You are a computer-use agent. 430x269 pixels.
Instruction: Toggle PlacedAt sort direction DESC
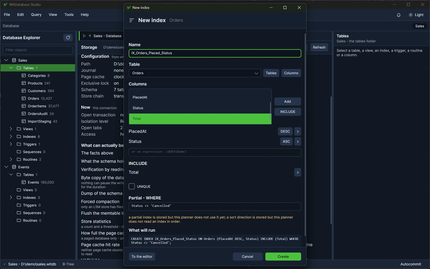[285, 132]
